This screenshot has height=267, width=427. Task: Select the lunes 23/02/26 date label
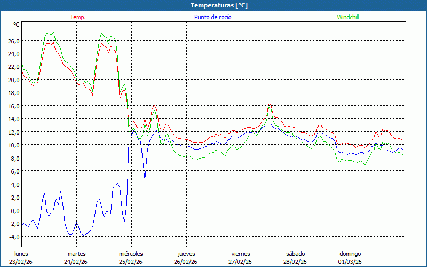point(21,257)
